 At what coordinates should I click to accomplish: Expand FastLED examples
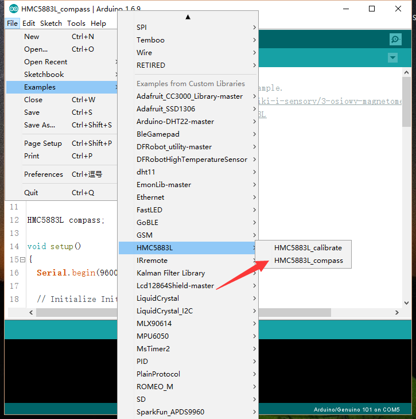pyautogui.click(x=188, y=209)
